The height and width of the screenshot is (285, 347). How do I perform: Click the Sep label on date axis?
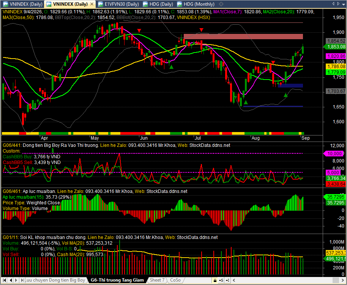(x=306, y=138)
